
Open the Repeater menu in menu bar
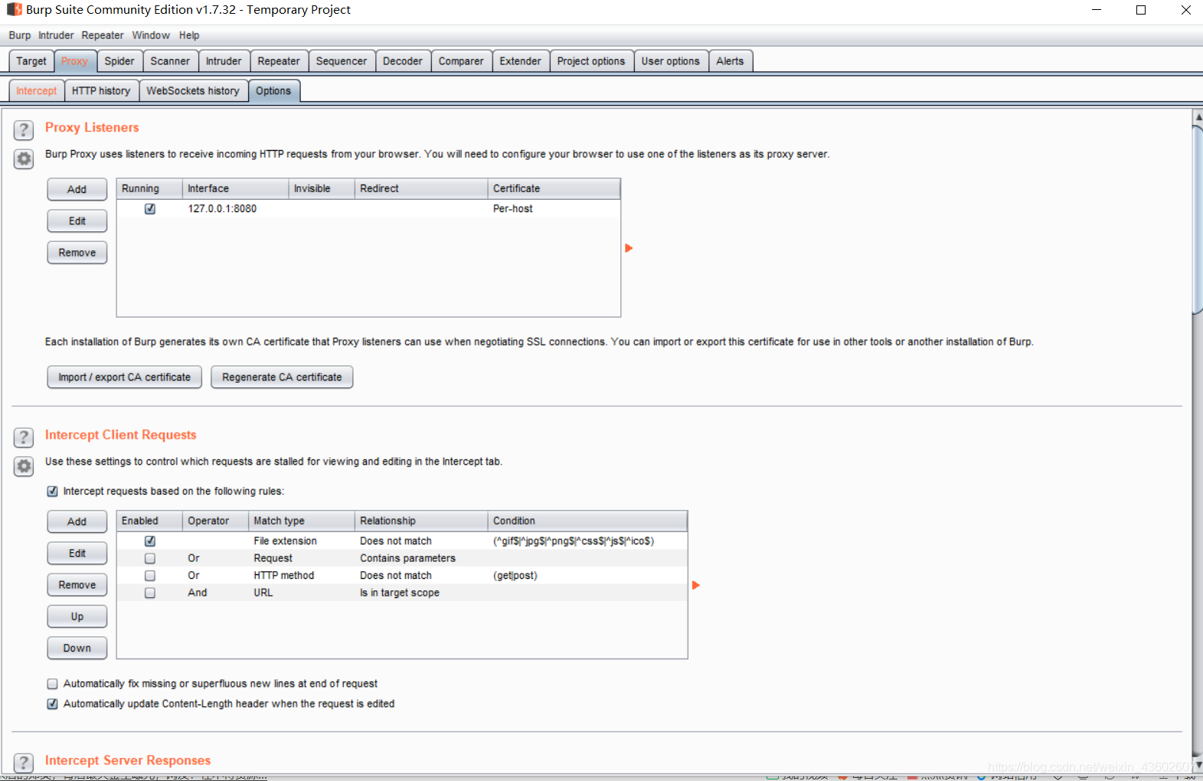pos(103,35)
